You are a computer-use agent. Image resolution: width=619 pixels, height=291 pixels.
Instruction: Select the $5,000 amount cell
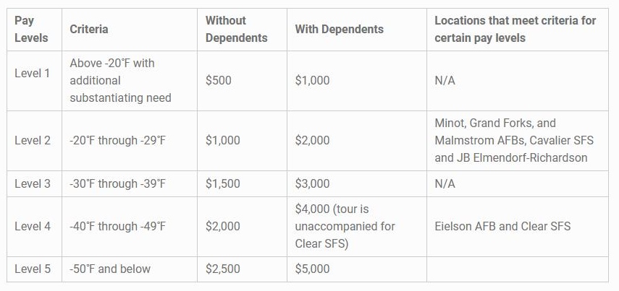coord(312,269)
